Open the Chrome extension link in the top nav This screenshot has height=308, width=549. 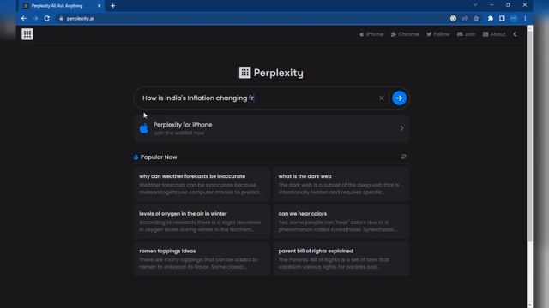[405, 34]
